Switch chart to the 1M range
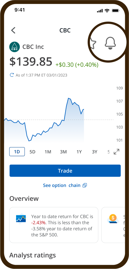 pos(48,152)
